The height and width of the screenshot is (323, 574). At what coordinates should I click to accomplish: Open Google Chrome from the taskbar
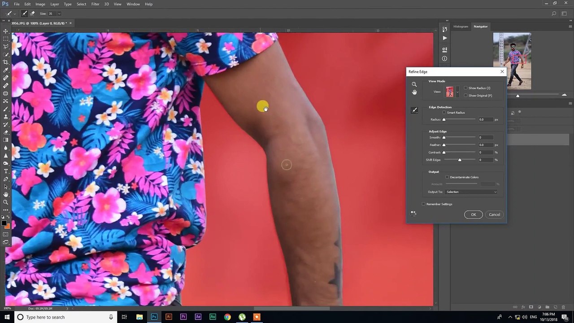coord(227,317)
